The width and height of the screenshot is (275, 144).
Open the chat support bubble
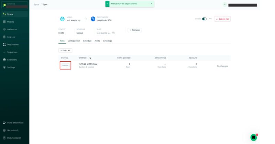[x=254, y=137]
